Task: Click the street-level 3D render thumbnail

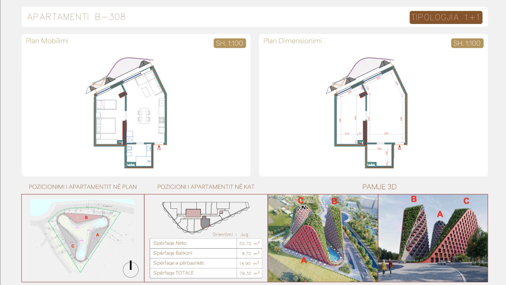Action: pyautogui.click(x=433, y=238)
